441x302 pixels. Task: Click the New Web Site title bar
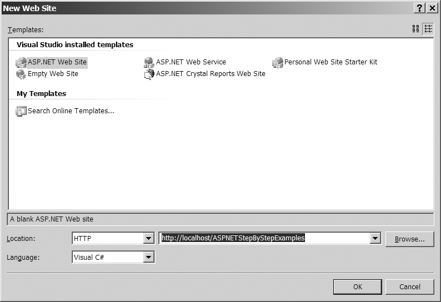[x=207, y=8]
